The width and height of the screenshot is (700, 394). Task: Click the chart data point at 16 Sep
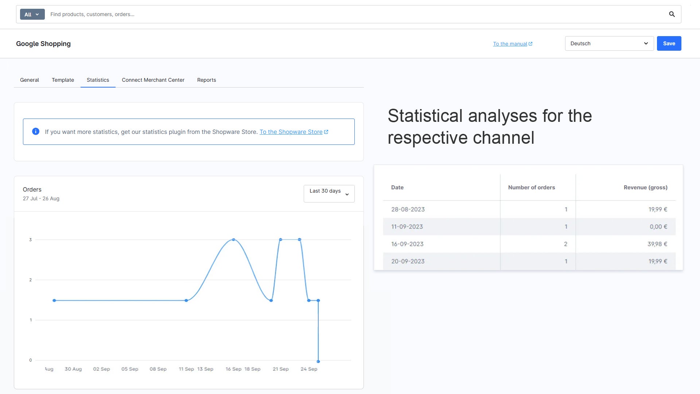pos(233,240)
